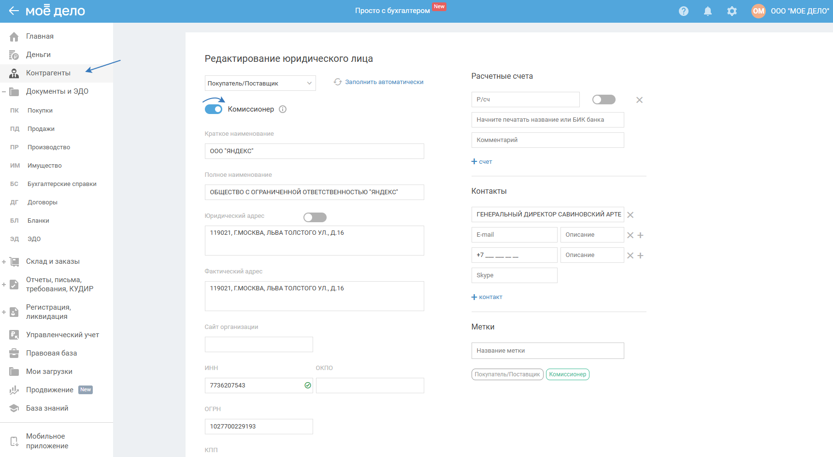Add a new bank account via + счет
Image resolution: width=833 pixels, height=457 pixels.
(x=482, y=162)
